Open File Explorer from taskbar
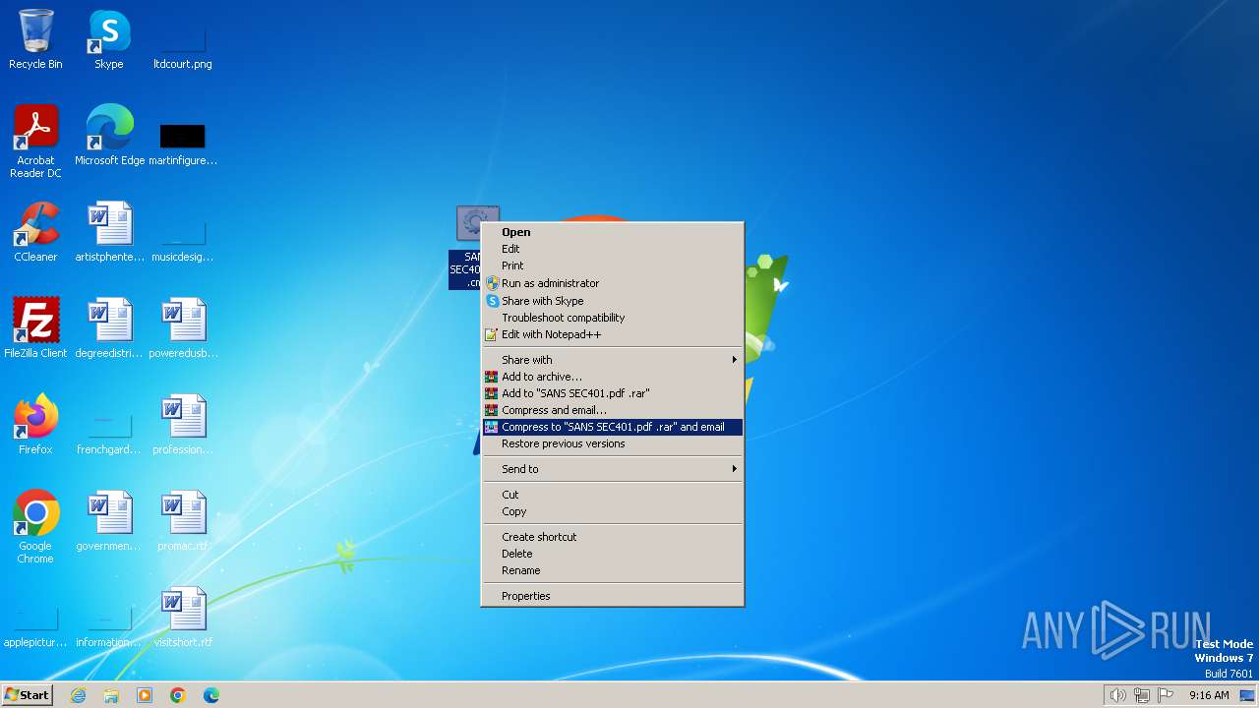Viewport: 1259px width, 708px height. pos(111,695)
